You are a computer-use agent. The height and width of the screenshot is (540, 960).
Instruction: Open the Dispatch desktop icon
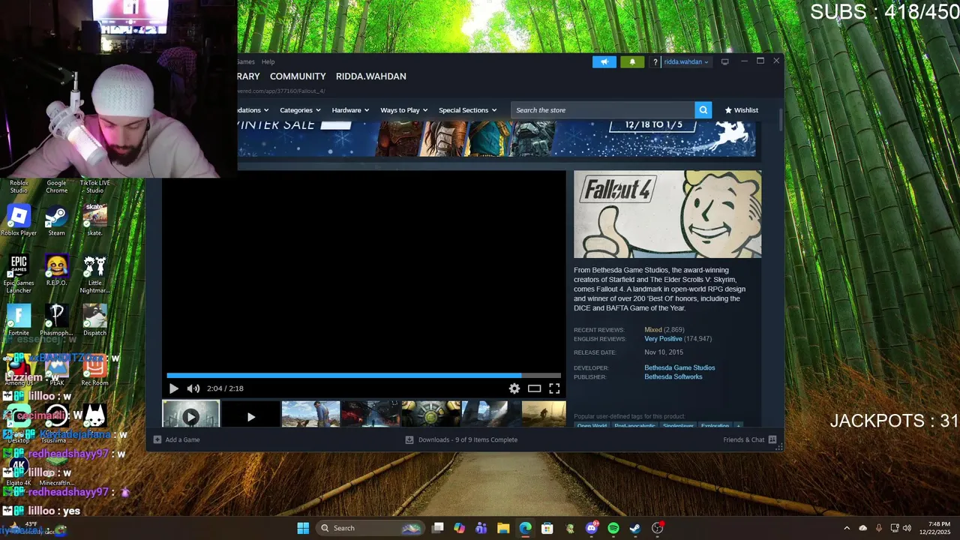tap(94, 320)
